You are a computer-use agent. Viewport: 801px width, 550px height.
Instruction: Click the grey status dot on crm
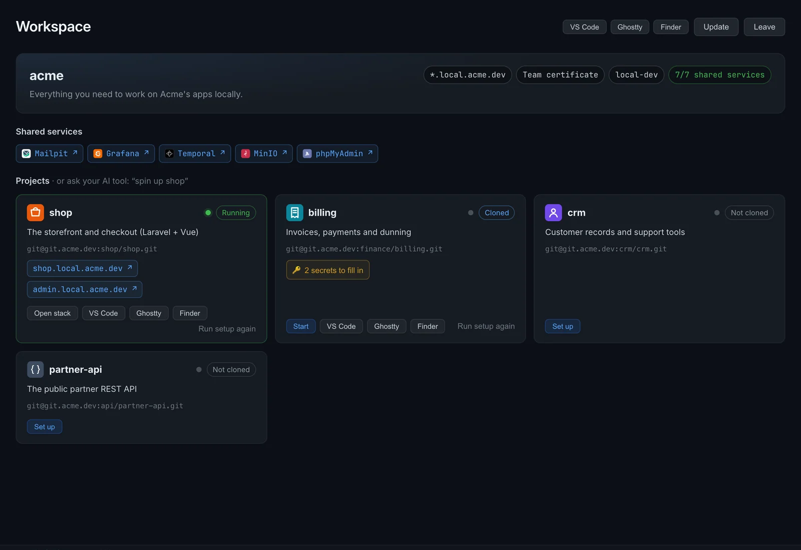point(717,213)
